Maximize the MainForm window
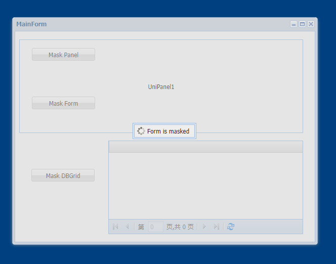Image resolution: width=336 pixels, height=264 pixels. (x=302, y=24)
